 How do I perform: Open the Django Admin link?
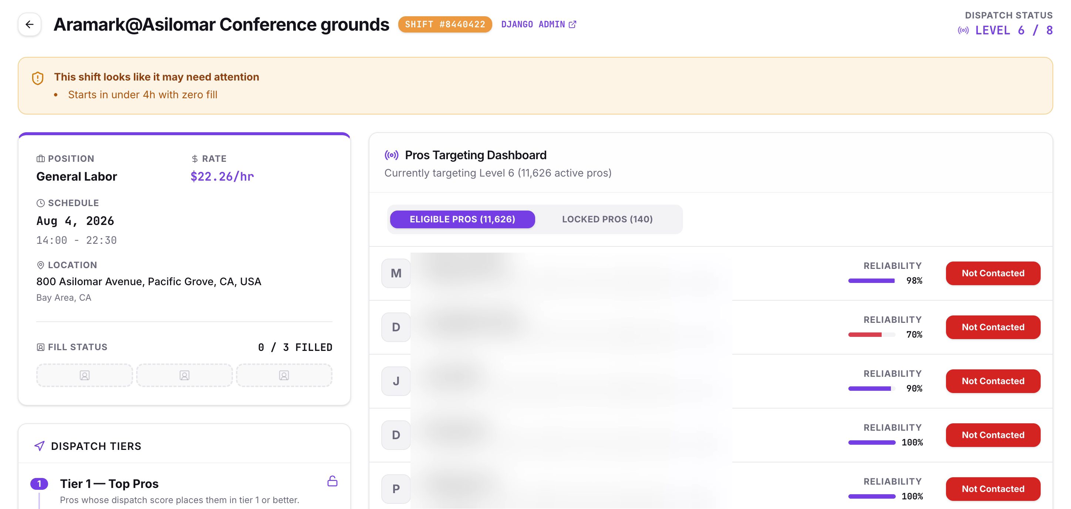538,24
